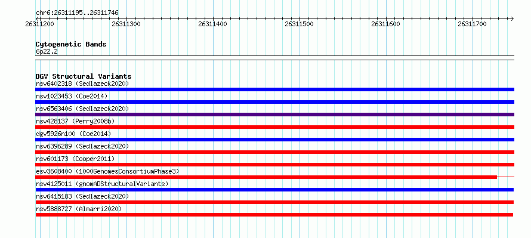The image size is (531, 238).
Task: Click ruler position 26311500
Action: (300, 24)
